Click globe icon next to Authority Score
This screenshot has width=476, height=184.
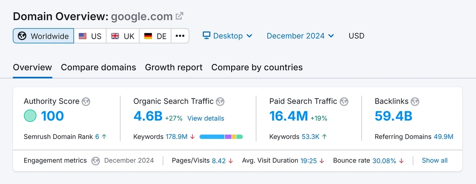pos(86,102)
